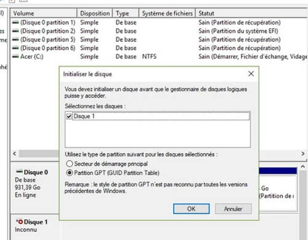Select the (Disque 0 partition 6) row text
Image resolution: width=308 pixels, height=240 pixels.
click(x=47, y=48)
